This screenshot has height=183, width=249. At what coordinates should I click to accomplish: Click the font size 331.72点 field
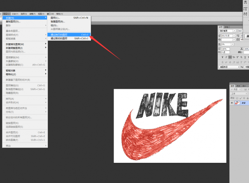(x=227, y=36)
